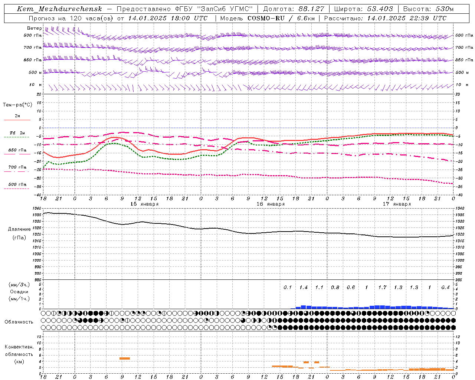This screenshot has height=380, width=475.
Task: Click the Конвективн. panel label
Action: point(19,347)
